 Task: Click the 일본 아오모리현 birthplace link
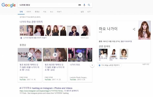coord(126,41)
